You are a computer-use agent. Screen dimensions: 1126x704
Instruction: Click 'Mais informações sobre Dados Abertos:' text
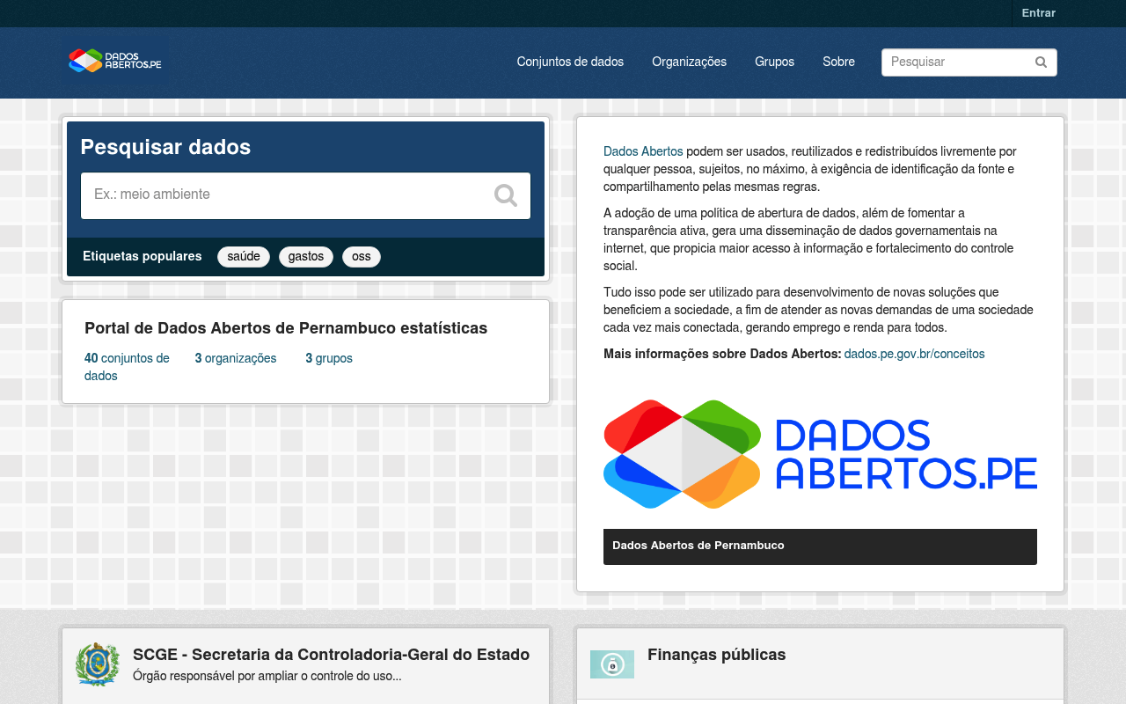(x=722, y=354)
